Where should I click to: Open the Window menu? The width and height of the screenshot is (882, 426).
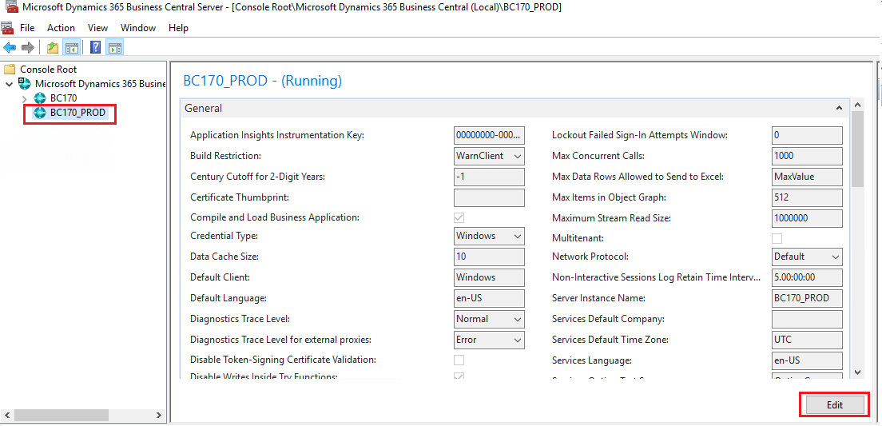[x=138, y=28]
